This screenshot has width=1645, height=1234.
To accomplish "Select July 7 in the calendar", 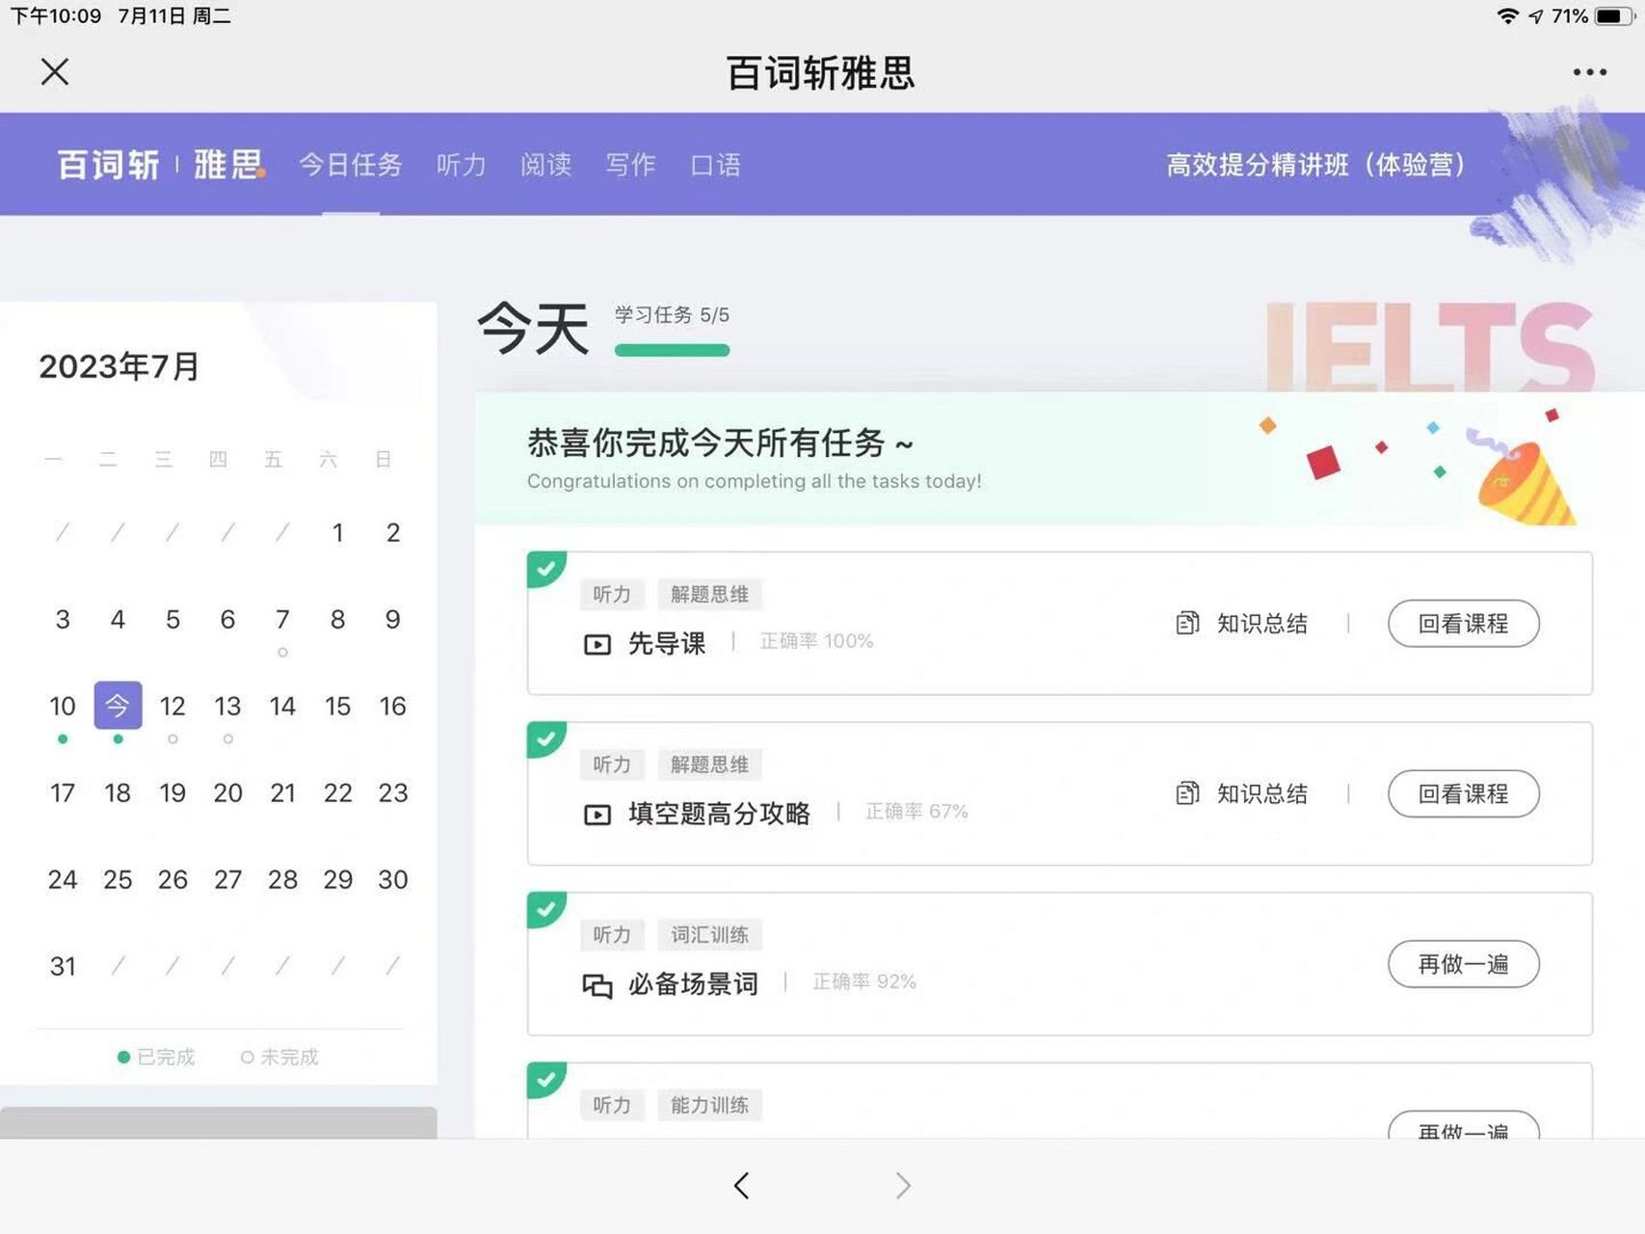I will click(282, 620).
